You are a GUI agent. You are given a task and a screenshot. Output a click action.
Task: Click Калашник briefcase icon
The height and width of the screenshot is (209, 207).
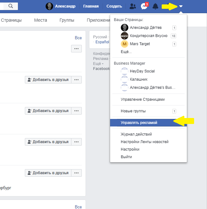point(124,79)
